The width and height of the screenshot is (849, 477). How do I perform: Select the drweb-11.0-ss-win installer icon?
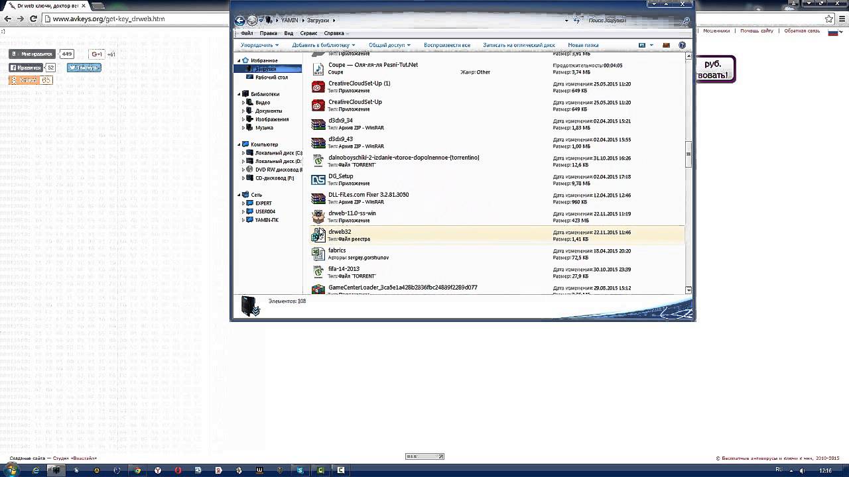pyautogui.click(x=318, y=217)
